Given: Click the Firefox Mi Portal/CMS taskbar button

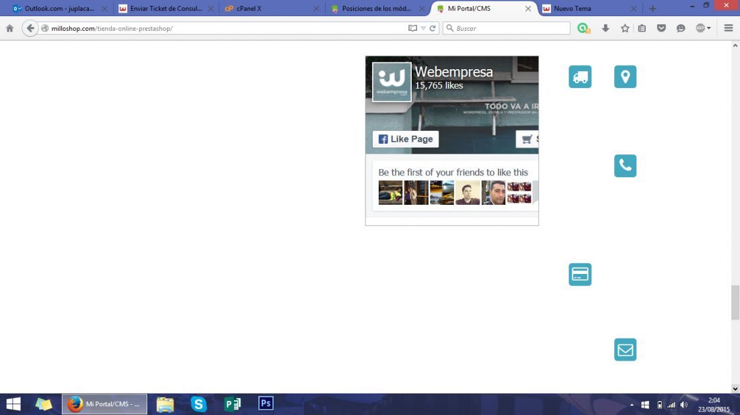Looking at the screenshot, I should click(x=104, y=404).
